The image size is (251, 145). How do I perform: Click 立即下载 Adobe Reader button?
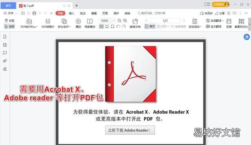tap(130, 130)
